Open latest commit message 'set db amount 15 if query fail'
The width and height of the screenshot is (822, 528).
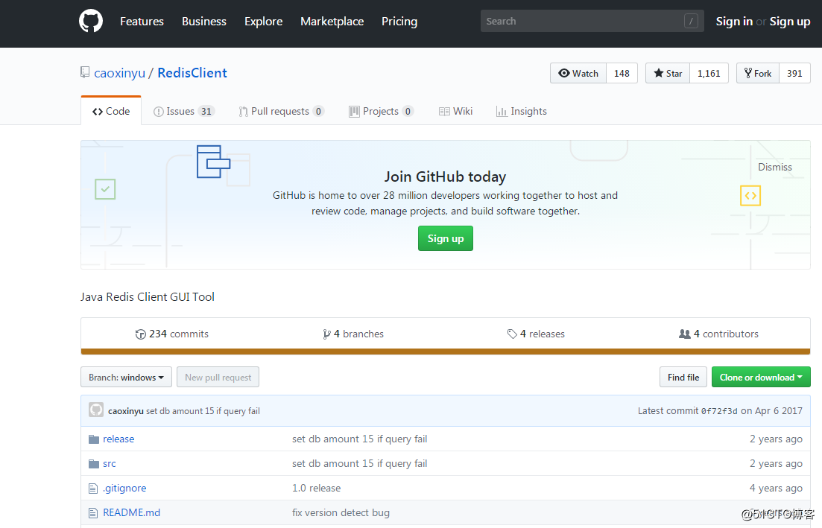coord(203,411)
